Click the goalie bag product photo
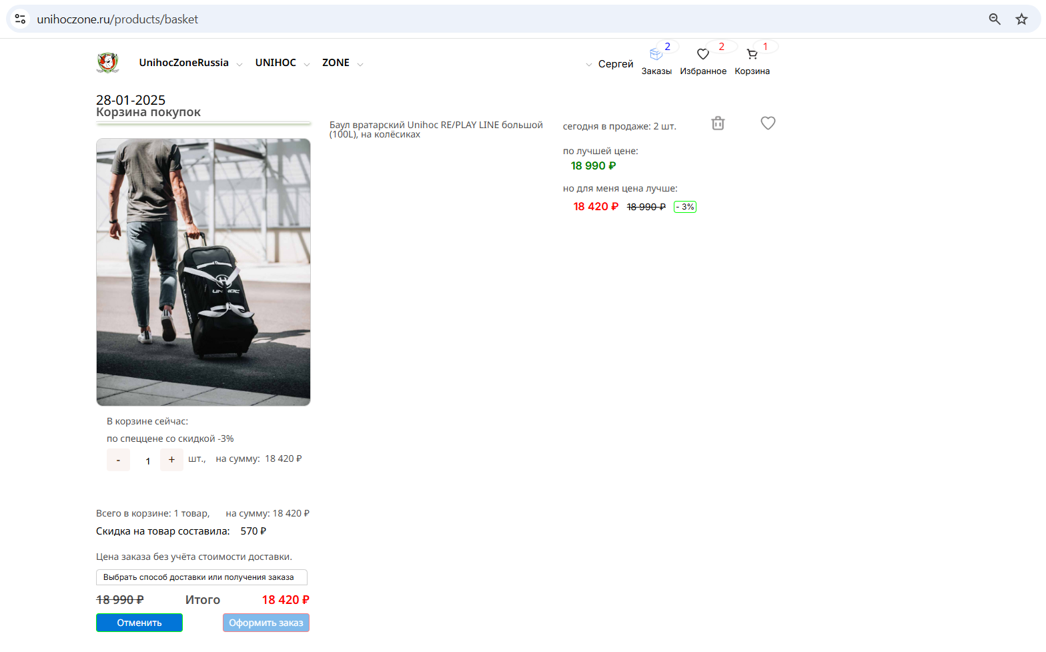This screenshot has width=1046, height=652. tap(203, 272)
